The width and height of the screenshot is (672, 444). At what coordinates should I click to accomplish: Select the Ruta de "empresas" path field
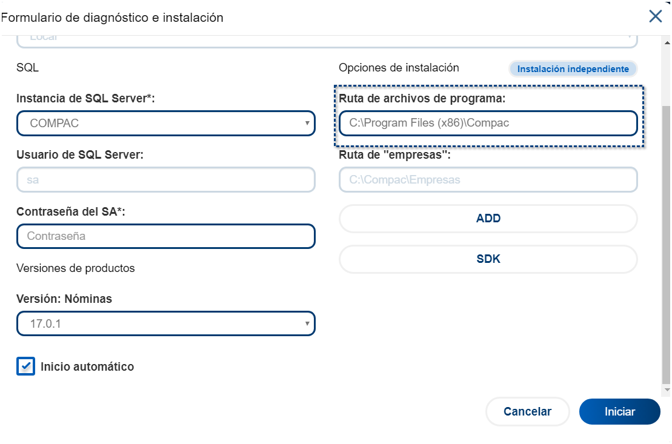point(488,180)
